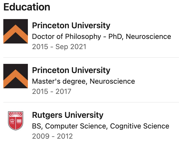The height and width of the screenshot is (143, 179).
Task: Click 'Neuroscience' in the Master's degree line
Action: 112,81
